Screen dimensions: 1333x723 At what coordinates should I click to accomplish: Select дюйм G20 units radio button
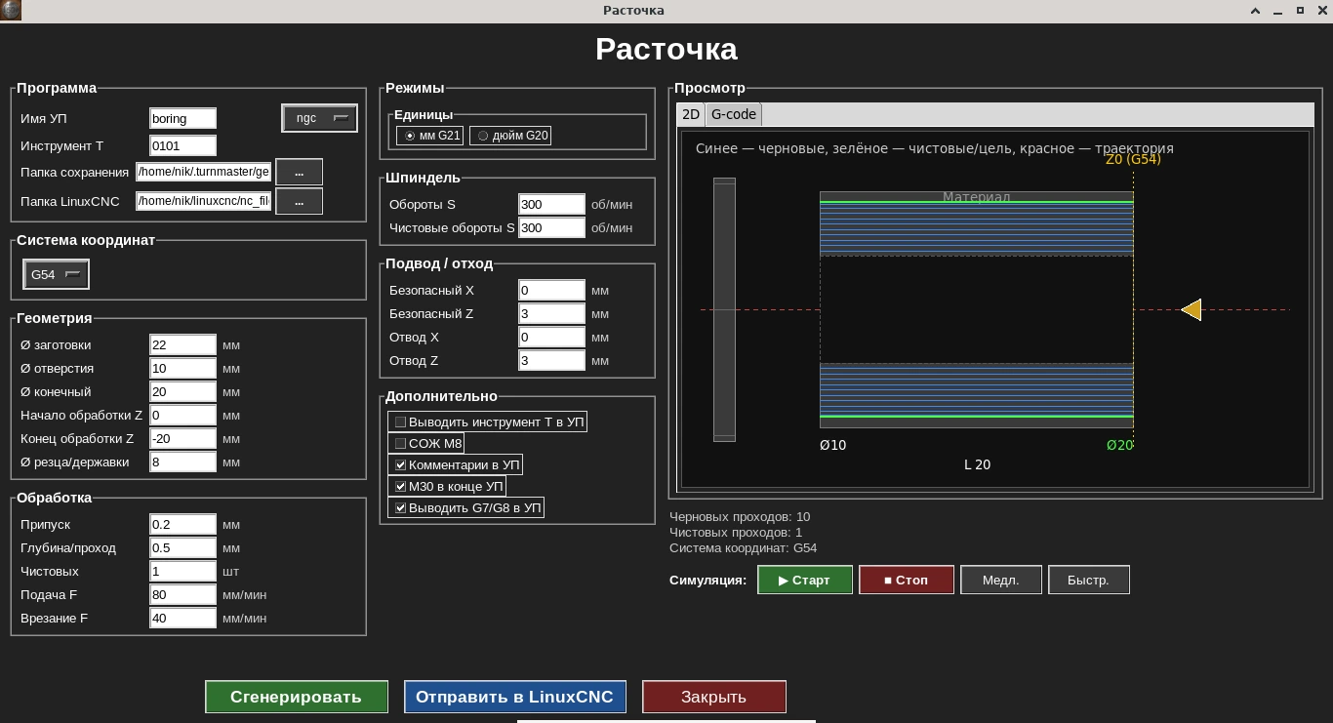click(510, 136)
